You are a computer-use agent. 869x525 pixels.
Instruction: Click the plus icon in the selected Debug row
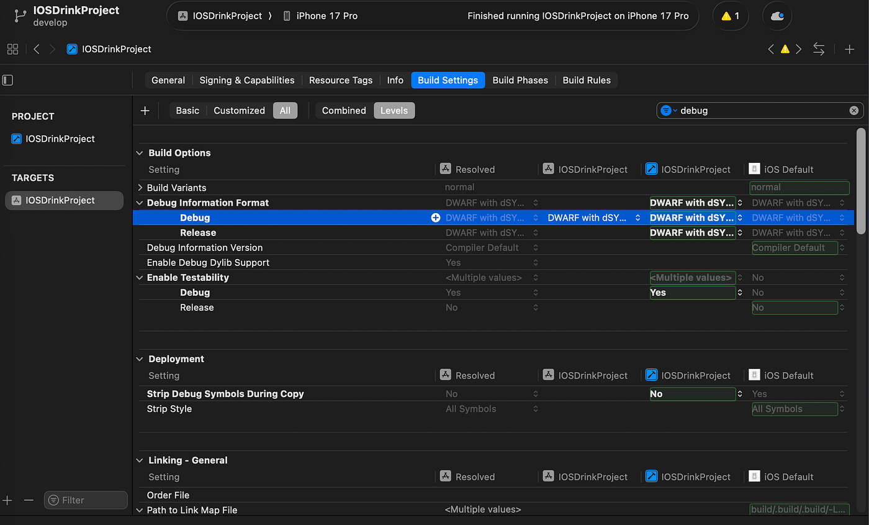[436, 218]
